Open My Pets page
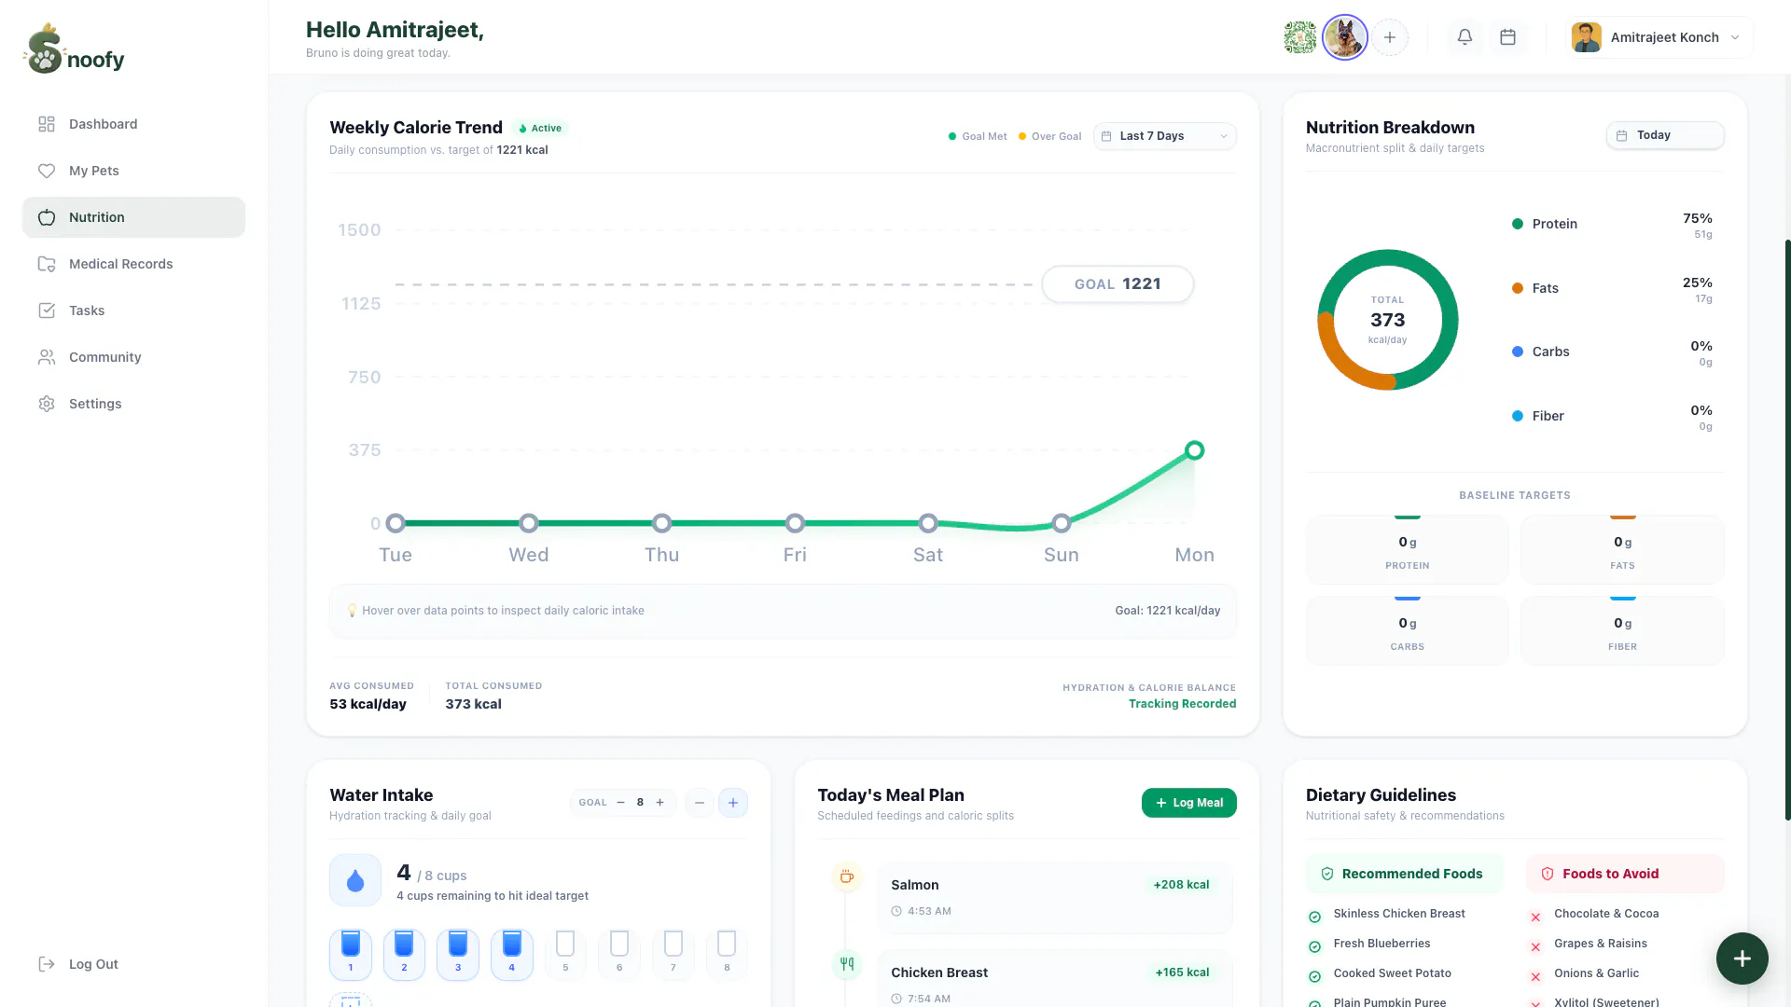1791x1007 pixels. pyautogui.click(x=133, y=171)
